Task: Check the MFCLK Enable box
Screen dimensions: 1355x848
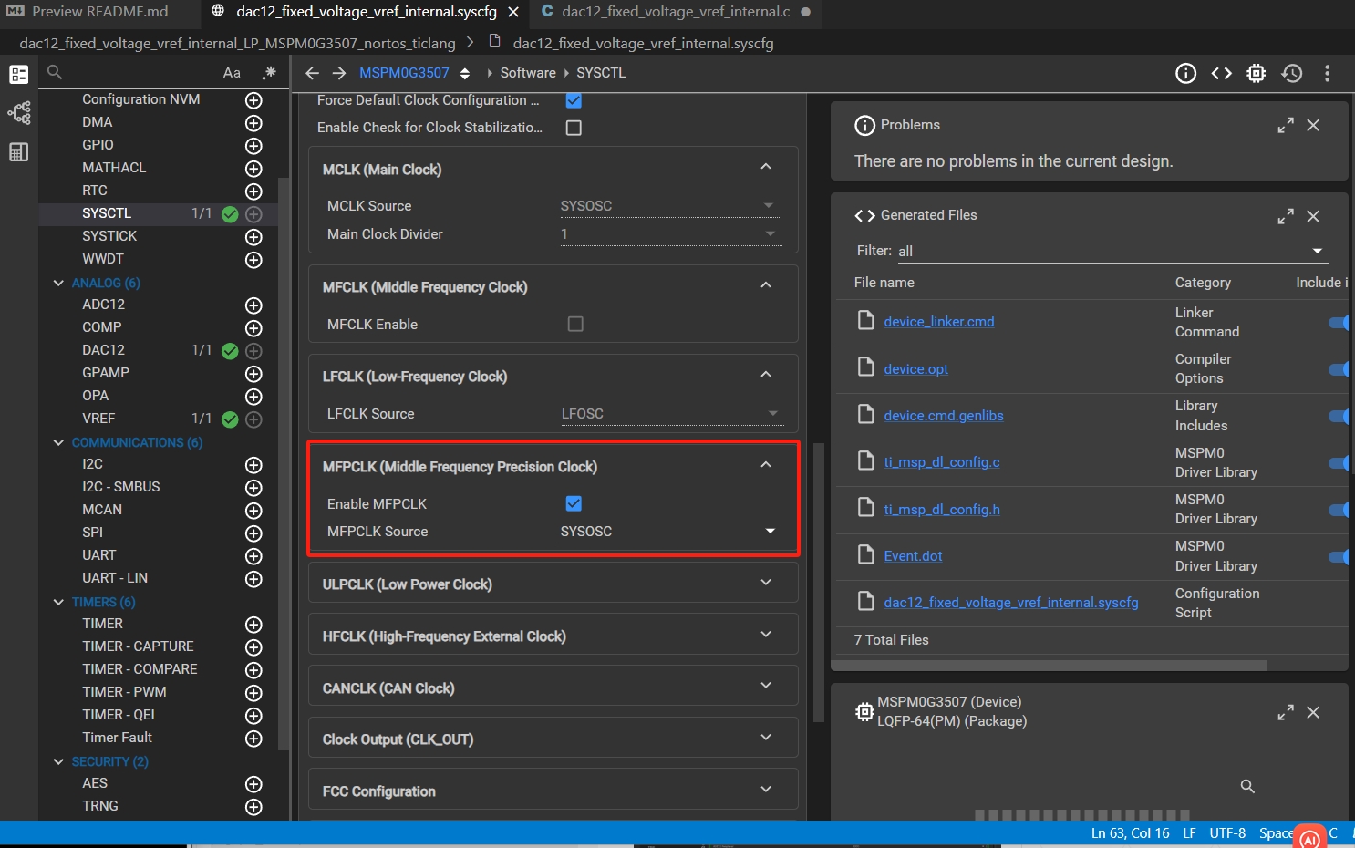Action: click(x=575, y=324)
